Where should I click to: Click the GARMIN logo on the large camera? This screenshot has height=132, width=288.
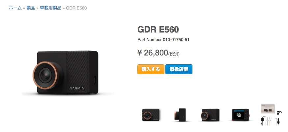coord(77,88)
